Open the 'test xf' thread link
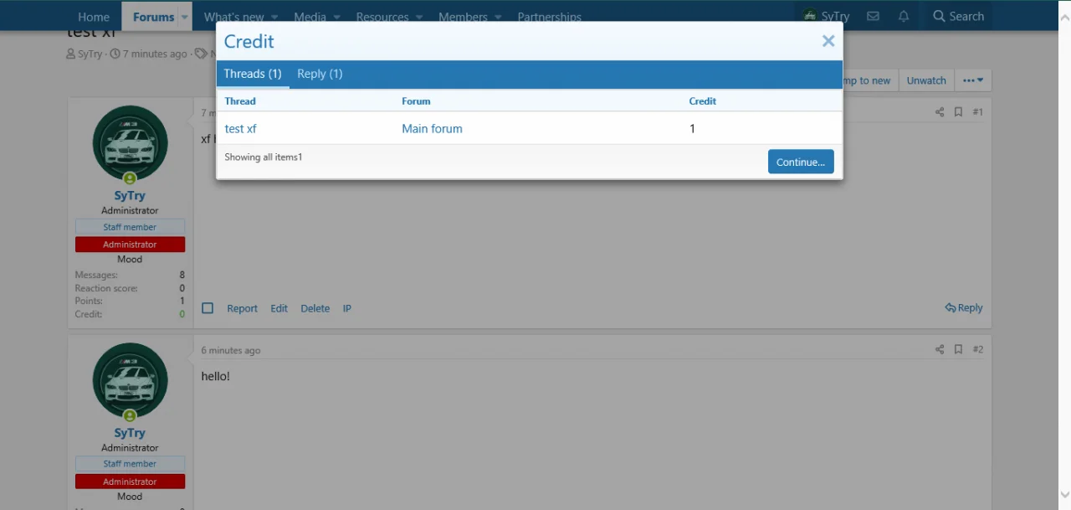1071x510 pixels. 240,129
